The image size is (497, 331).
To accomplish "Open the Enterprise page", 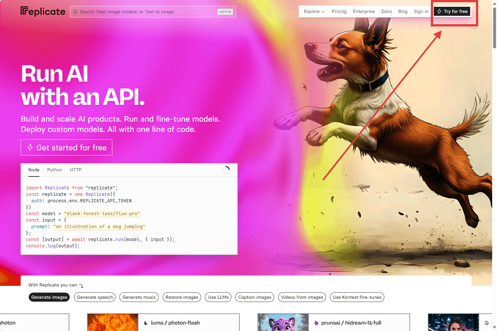I will pos(364,11).
